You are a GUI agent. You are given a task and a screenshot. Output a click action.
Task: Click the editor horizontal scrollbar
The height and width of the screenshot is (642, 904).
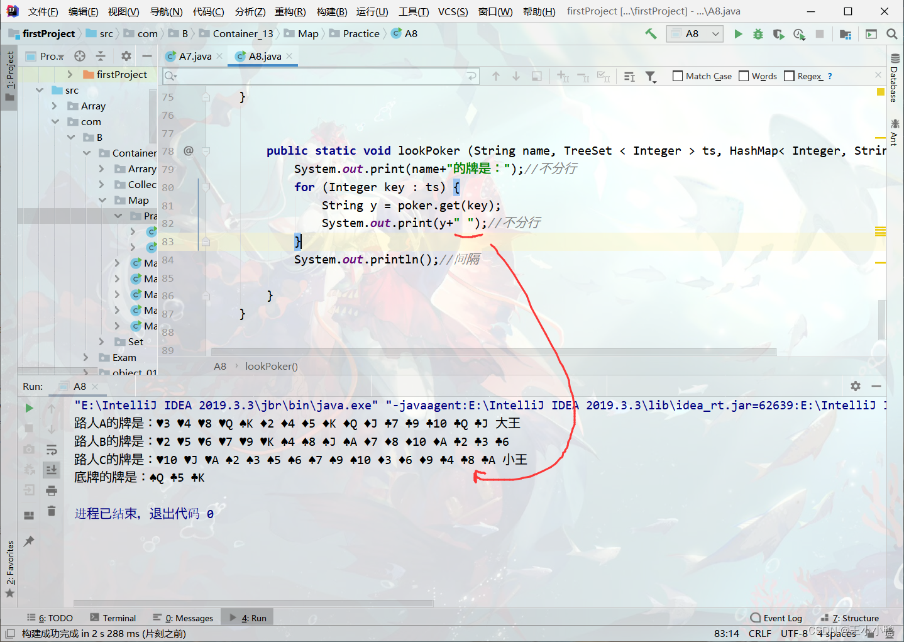point(493,352)
